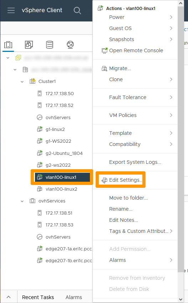The image size is (188, 303).
Task: Switch to Hosts and Clusters view icon
Action: (x=8, y=45)
